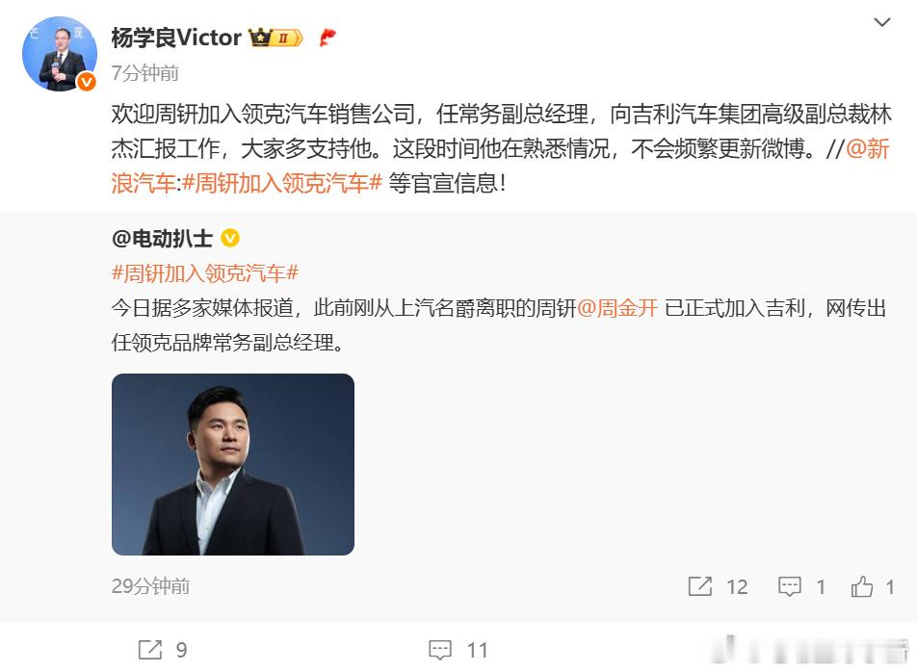Open the hashtag topic in the quoted post

[205, 272]
